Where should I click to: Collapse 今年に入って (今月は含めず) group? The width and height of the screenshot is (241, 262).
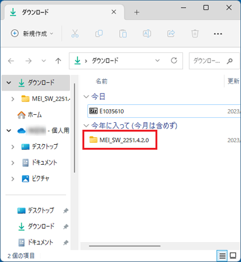click(x=86, y=125)
